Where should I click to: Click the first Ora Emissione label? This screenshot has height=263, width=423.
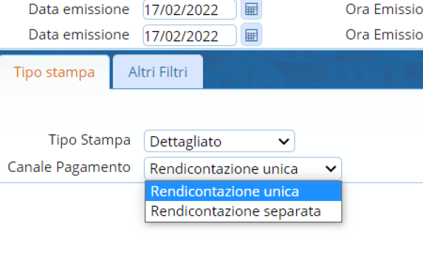(x=384, y=9)
